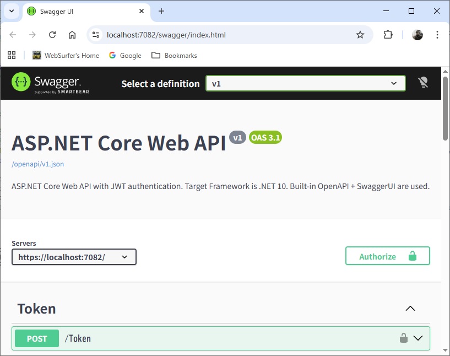
Task: Click the lock icon on POST /Token
Action: tap(404, 338)
